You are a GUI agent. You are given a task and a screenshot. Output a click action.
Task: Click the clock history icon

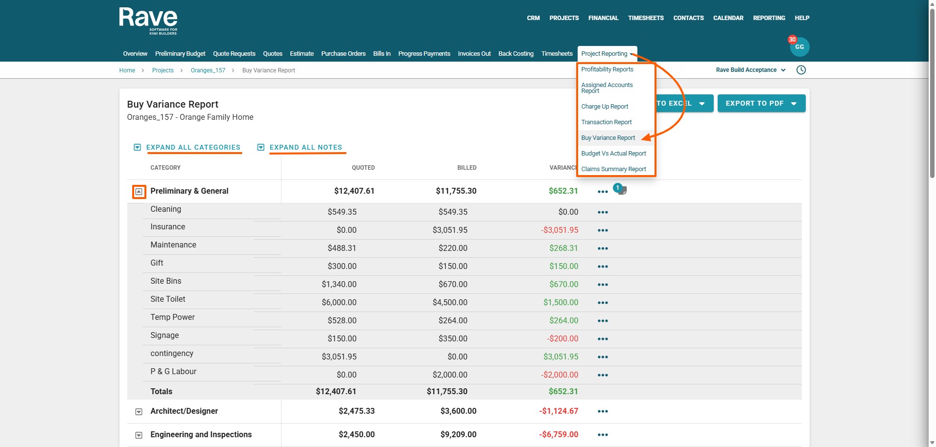(x=801, y=70)
